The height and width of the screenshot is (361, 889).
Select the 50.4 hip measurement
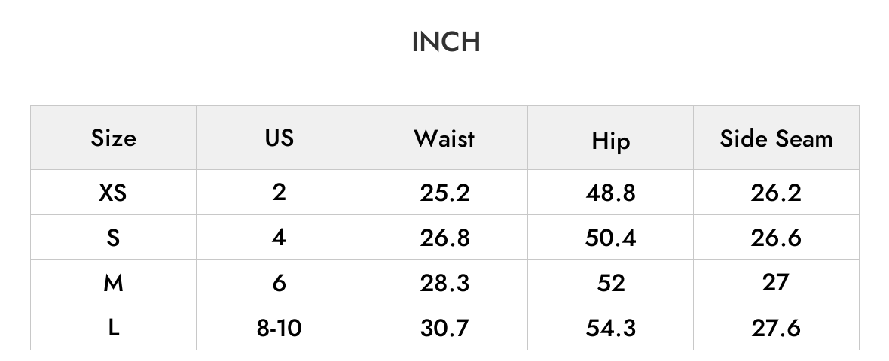(x=610, y=238)
